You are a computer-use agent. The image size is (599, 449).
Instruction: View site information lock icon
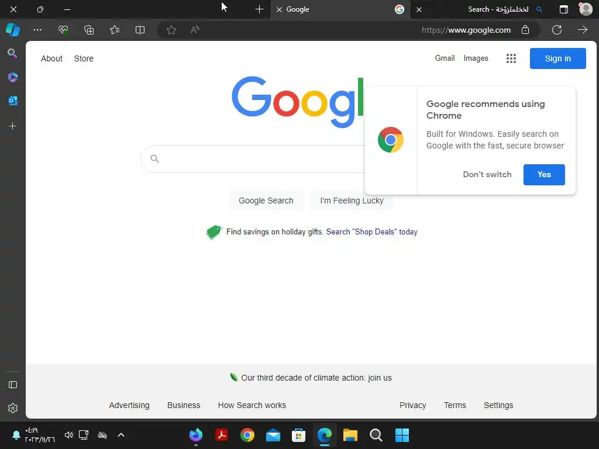(x=525, y=30)
